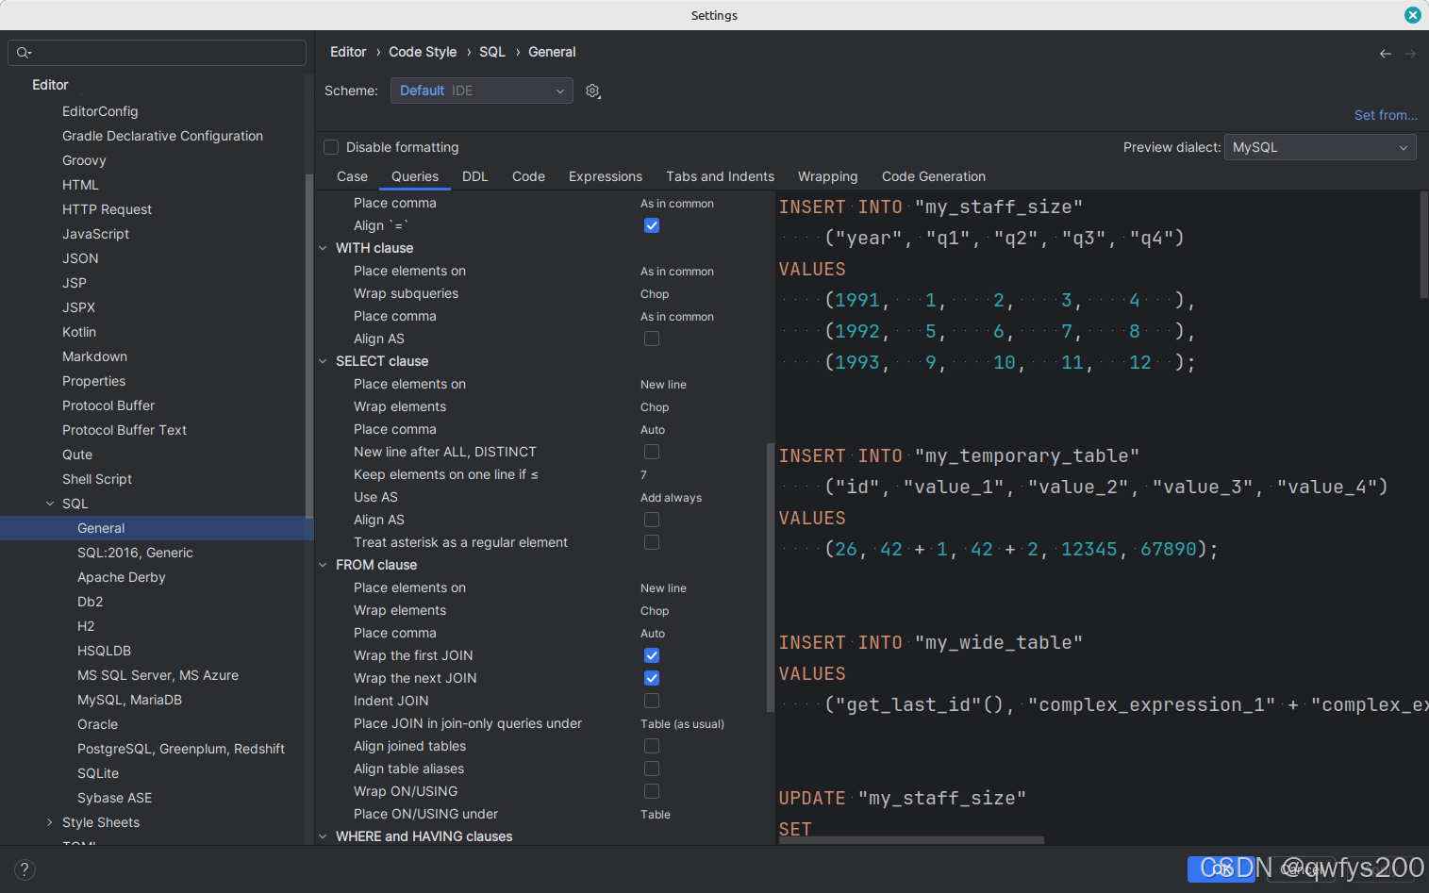Uncheck Wrap the next JOIN

click(652, 678)
